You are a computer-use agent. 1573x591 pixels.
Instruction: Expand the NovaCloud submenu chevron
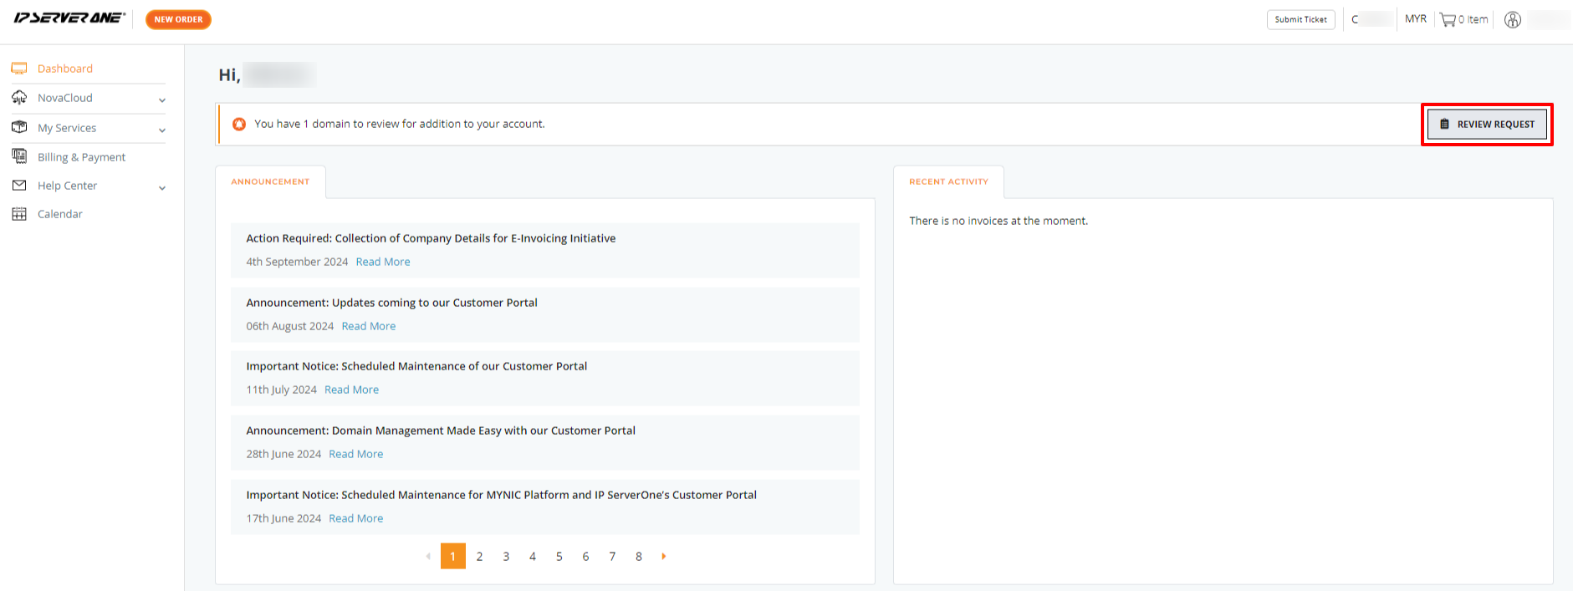pyautogui.click(x=162, y=100)
